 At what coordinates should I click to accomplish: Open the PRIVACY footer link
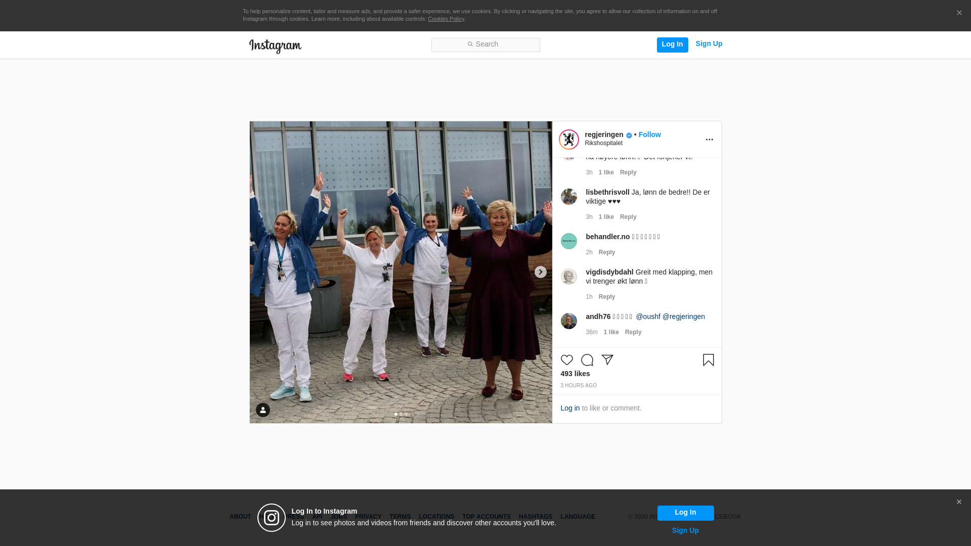[368, 517]
